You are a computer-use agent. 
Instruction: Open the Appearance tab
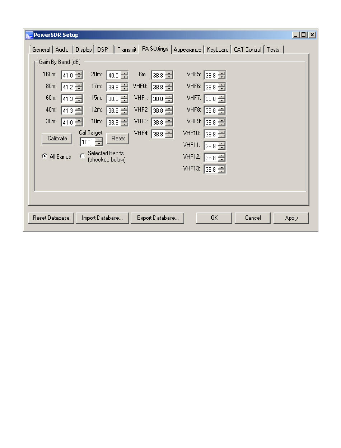pos(187,50)
